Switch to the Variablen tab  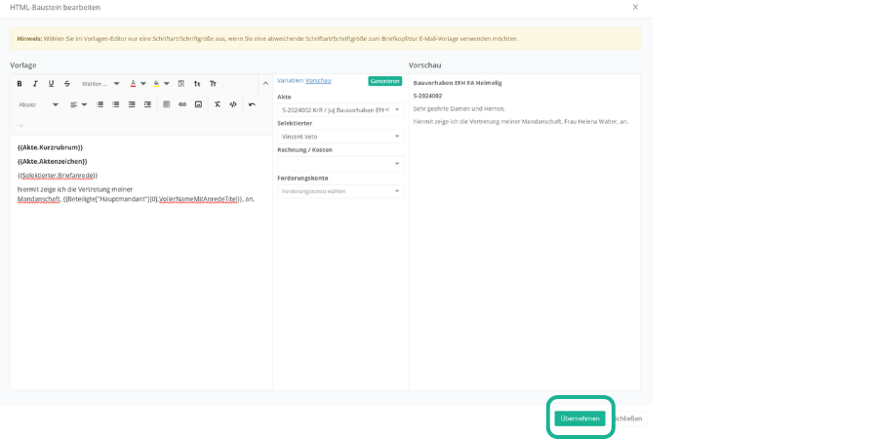click(290, 81)
